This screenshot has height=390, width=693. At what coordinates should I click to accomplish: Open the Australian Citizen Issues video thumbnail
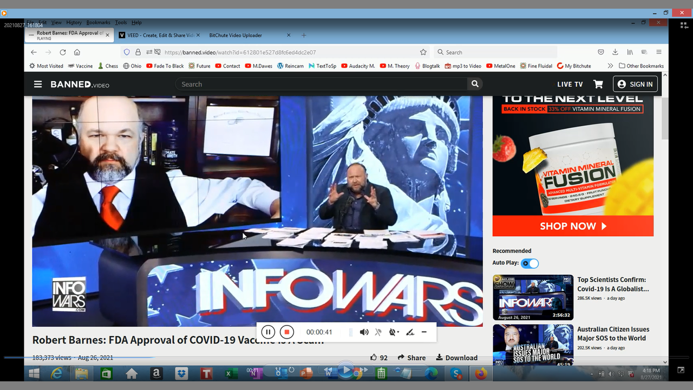point(533,344)
